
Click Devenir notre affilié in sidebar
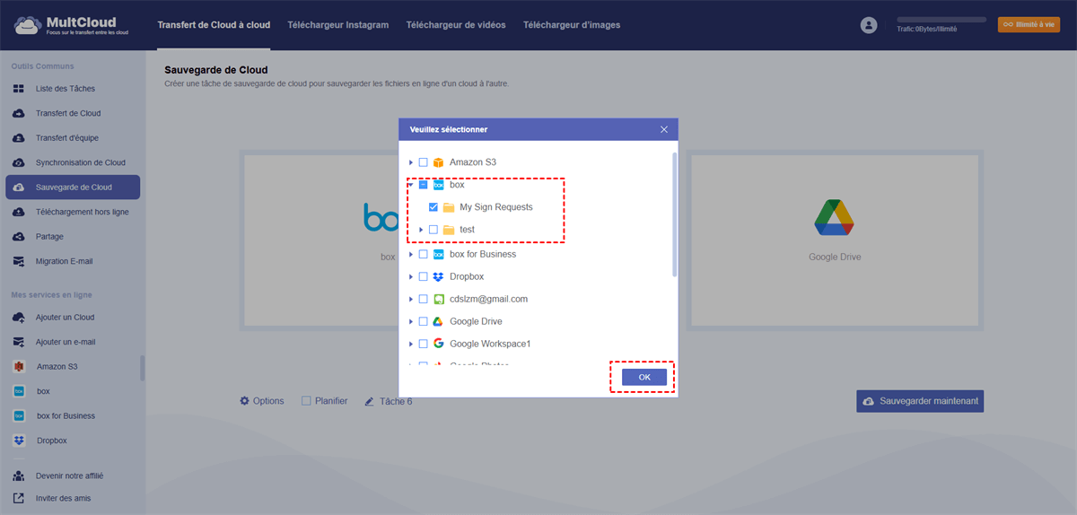coord(70,476)
